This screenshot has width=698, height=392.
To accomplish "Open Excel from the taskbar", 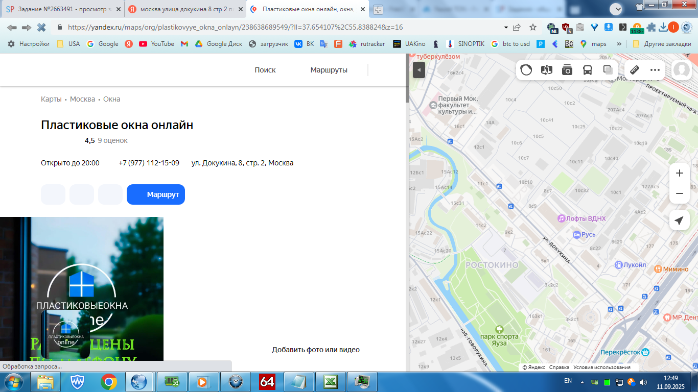I will pyautogui.click(x=330, y=382).
